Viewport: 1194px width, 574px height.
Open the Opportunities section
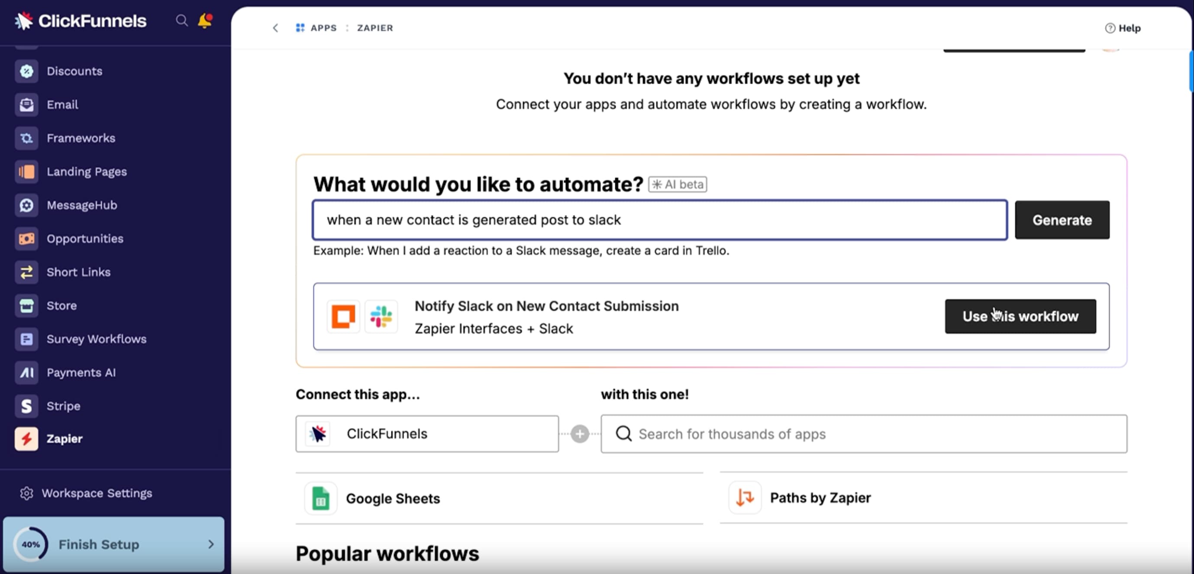[x=26, y=239]
